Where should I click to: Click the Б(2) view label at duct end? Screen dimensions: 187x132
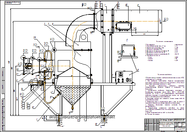pos(166,19)
